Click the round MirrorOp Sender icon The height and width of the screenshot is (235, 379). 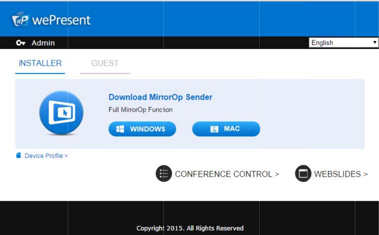click(61, 113)
